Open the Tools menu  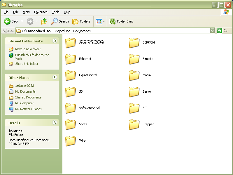56,12
